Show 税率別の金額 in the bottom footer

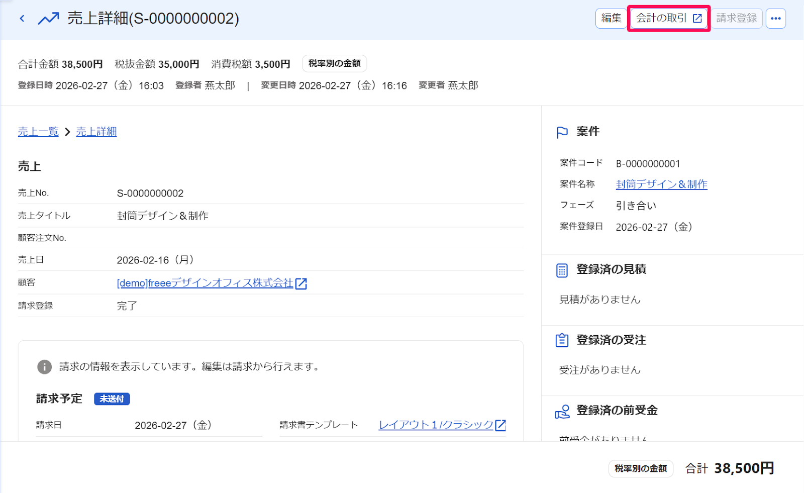[641, 468]
